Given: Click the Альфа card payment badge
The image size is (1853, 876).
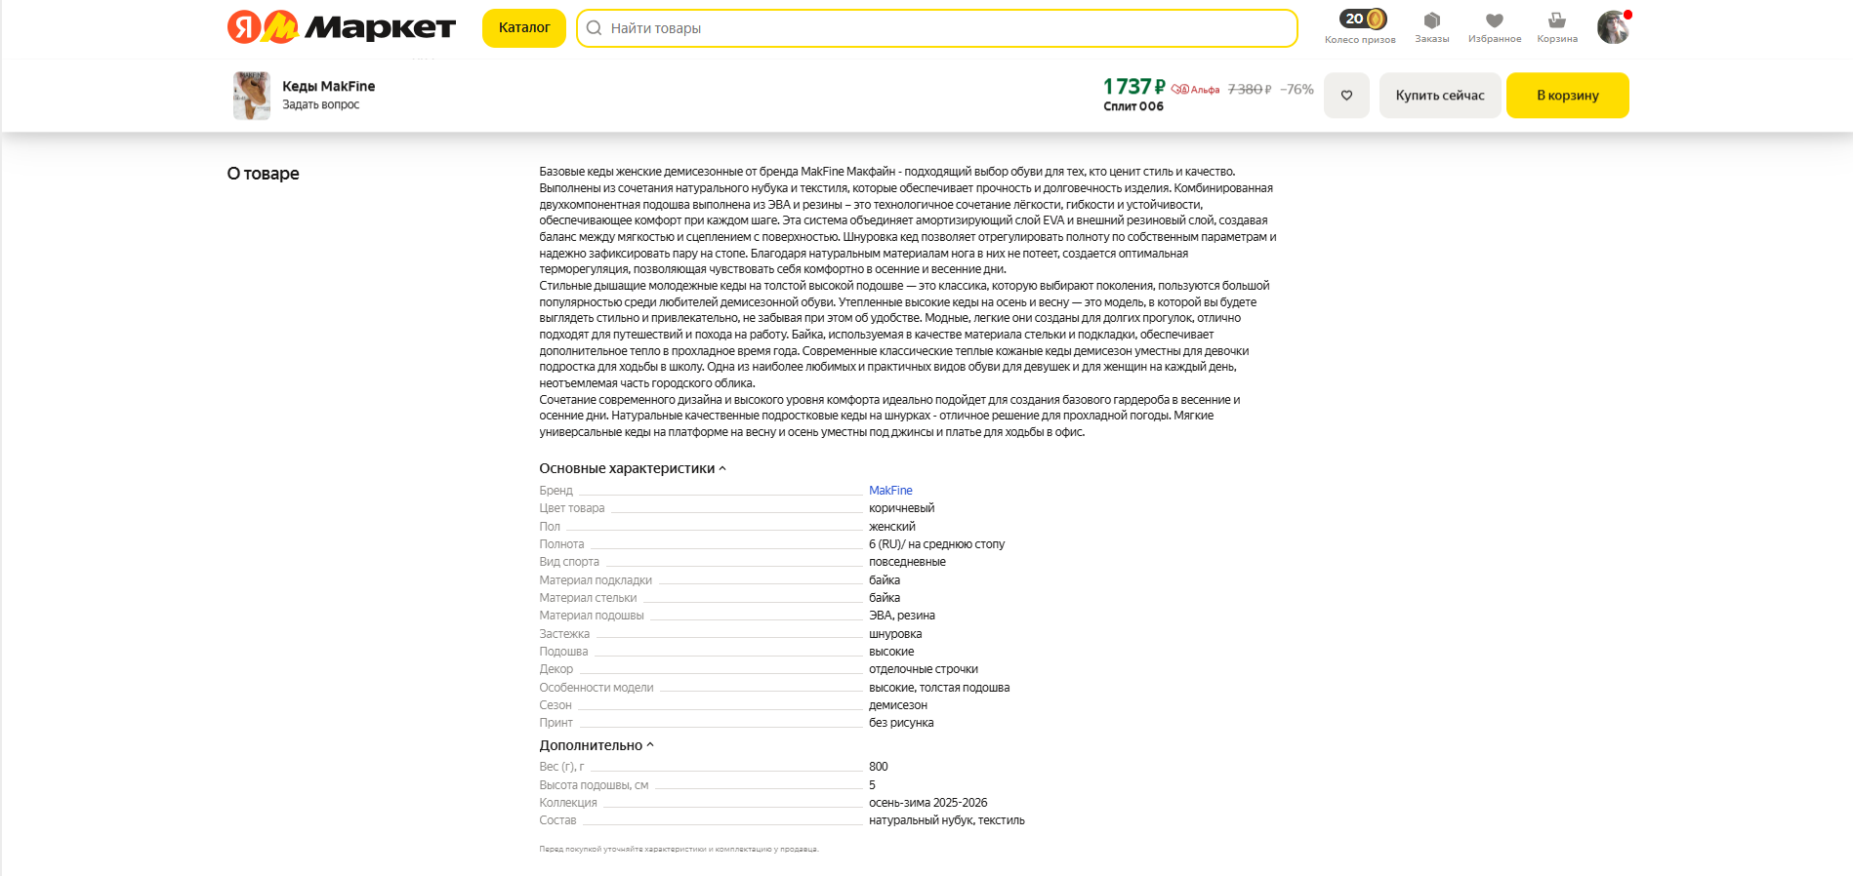Looking at the screenshot, I should point(1196,90).
